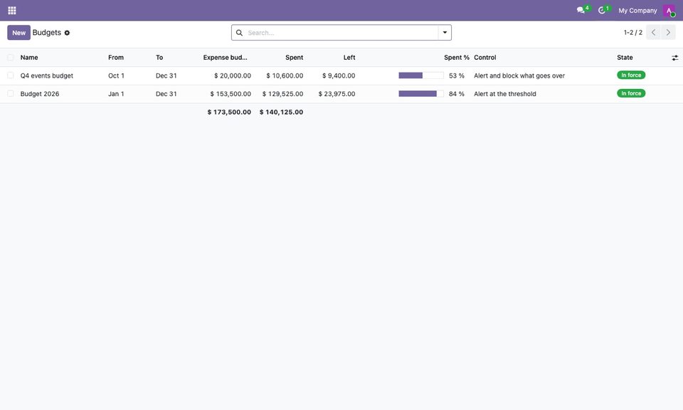The image size is (683, 410).
Task: Click the In force badge for Q4 events budget
Action: [x=631, y=75]
